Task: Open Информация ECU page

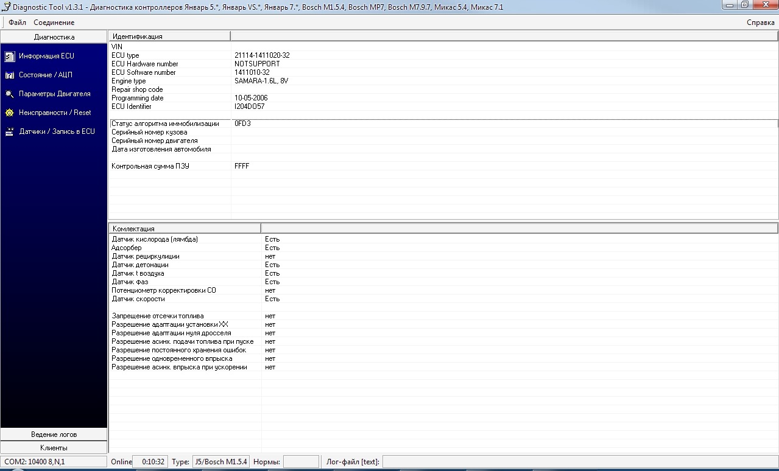Action: (46, 56)
